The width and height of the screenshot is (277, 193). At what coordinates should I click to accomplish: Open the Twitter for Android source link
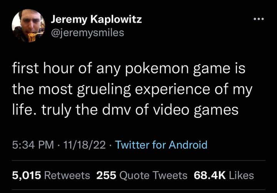161,145
